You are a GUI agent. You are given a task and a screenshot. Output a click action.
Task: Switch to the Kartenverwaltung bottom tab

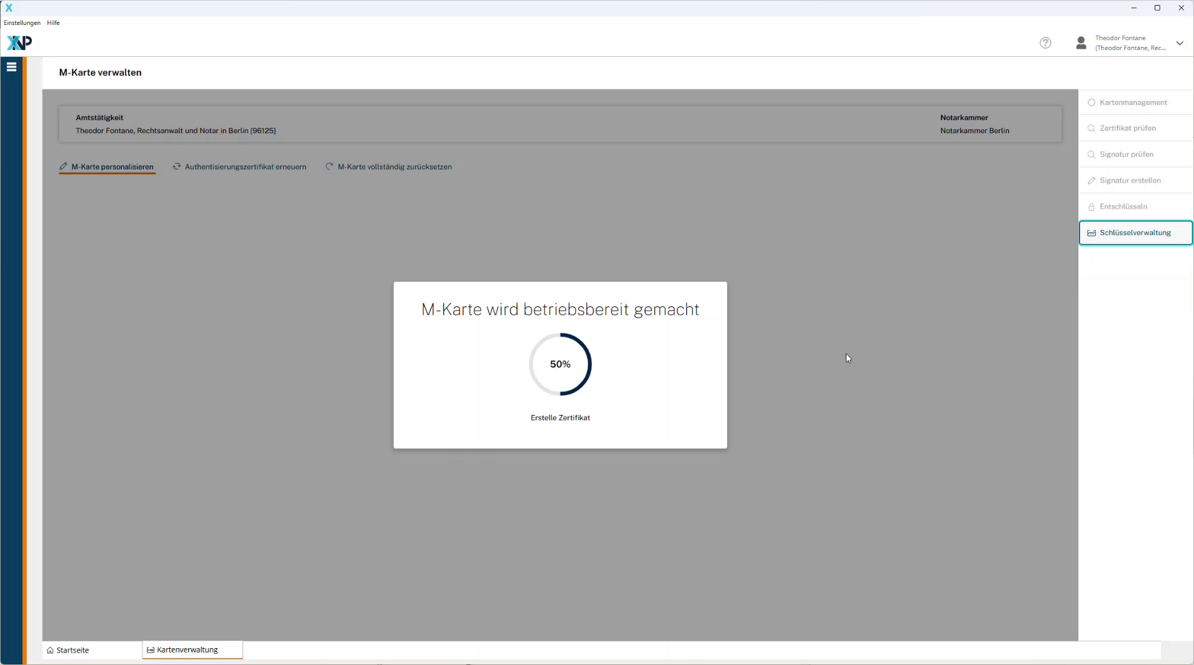coord(187,650)
